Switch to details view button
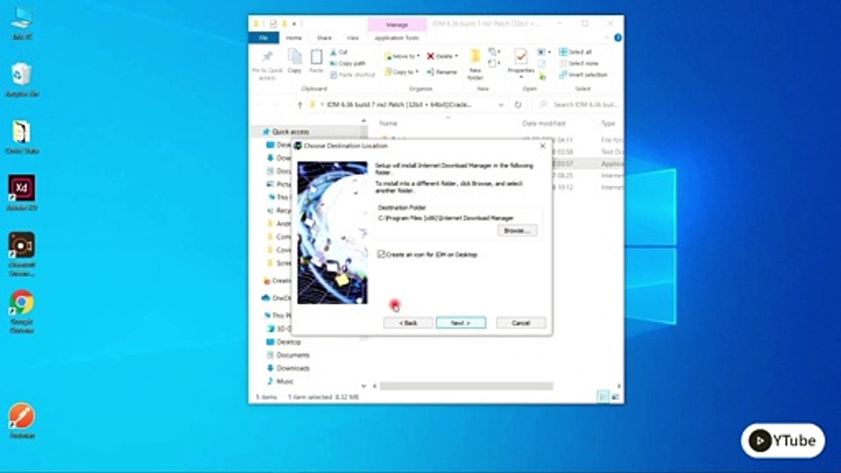This screenshot has width=841, height=473. tap(603, 397)
